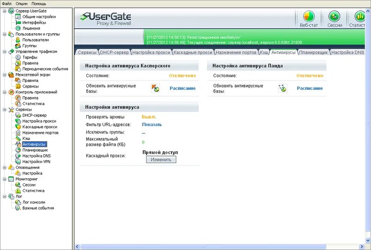Select Правила under Управление трафиком
The height and width of the screenshot is (250, 371).
point(30,63)
